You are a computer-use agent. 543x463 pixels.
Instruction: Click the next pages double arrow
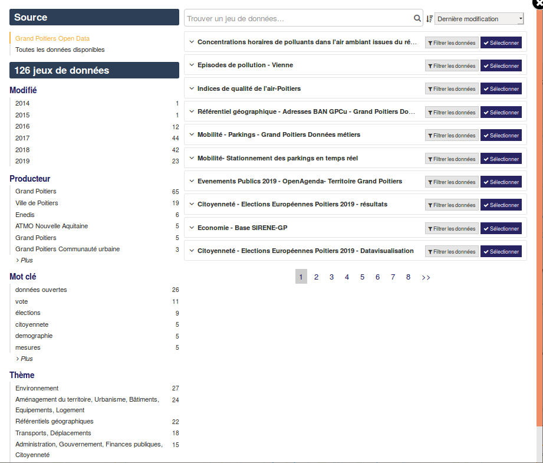point(426,277)
